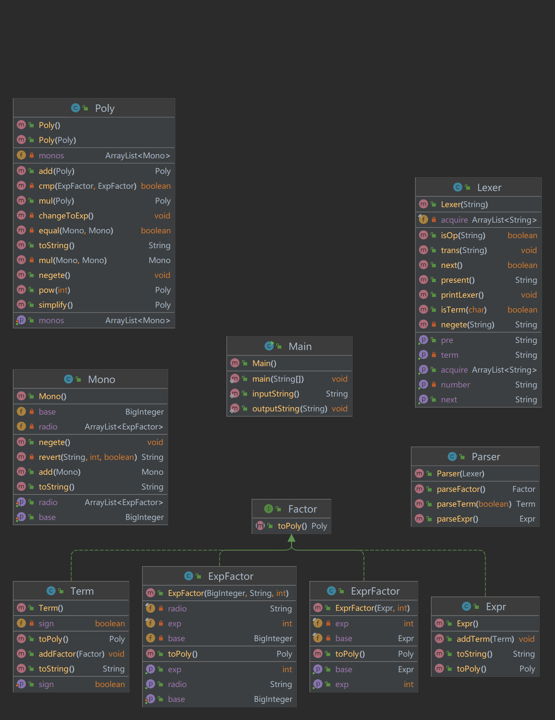This screenshot has width=555, height=720.
Task: Select the Parser class title
Action: point(486,457)
